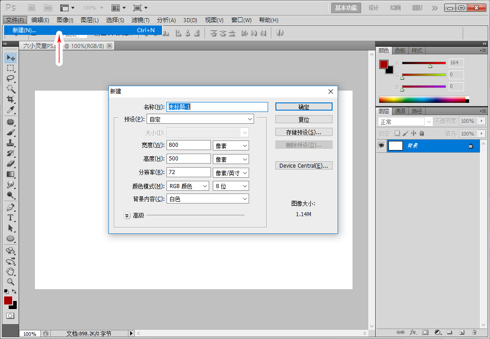Select the Move tool
Viewport: 490px width, 339px height.
tap(10, 58)
